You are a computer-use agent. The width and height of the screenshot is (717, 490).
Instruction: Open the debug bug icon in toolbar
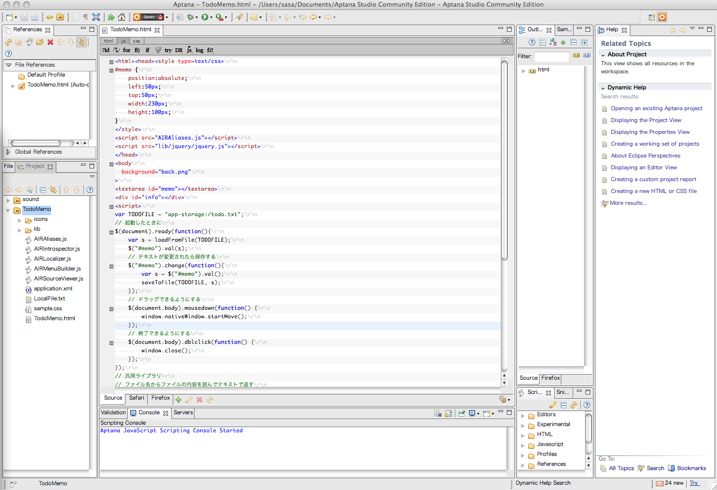click(x=190, y=17)
